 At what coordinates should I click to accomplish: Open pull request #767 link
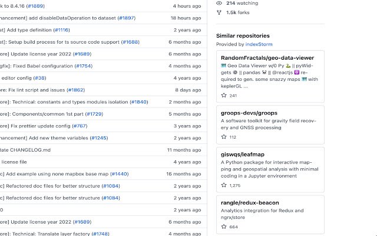pyautogui.click(x=80, y=126)
